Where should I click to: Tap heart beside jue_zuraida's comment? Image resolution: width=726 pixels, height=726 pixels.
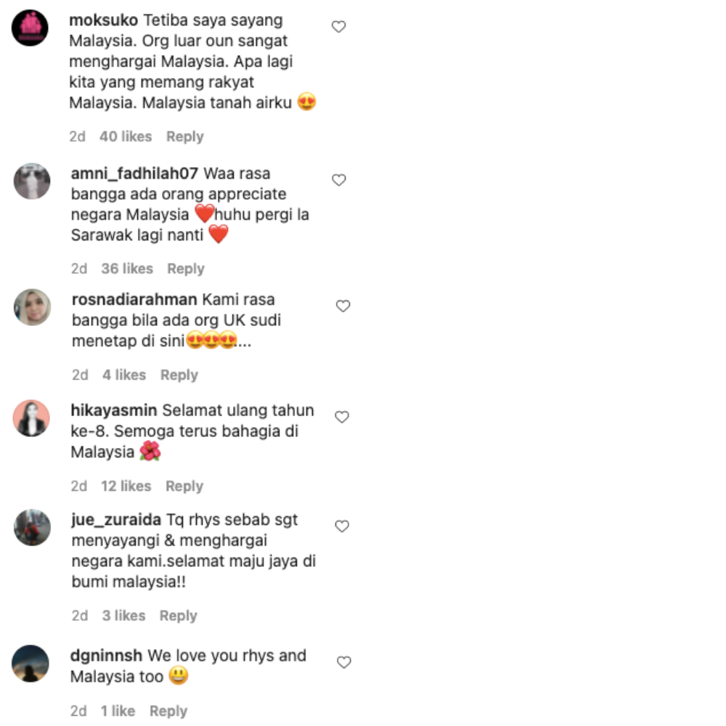coord(342,526)
